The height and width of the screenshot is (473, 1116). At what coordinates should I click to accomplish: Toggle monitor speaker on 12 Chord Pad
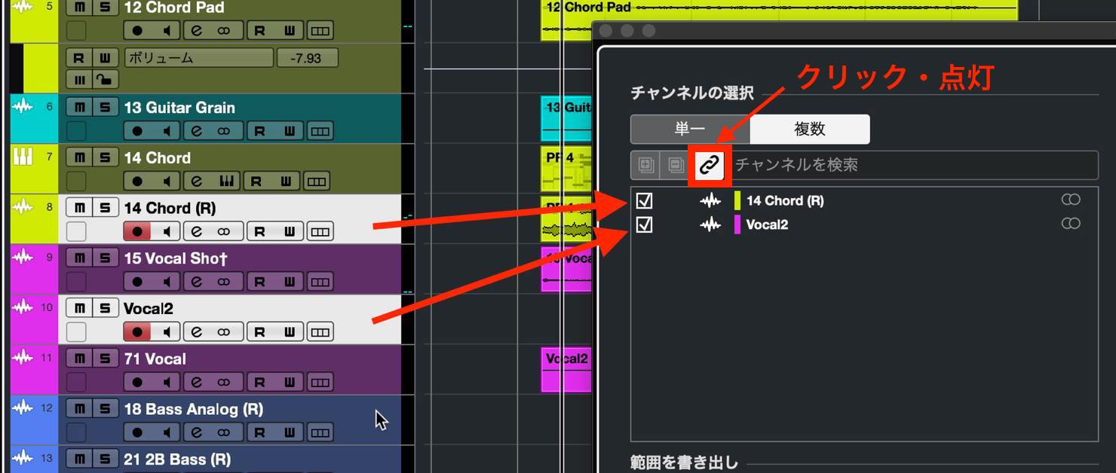[x=167, y=31]
